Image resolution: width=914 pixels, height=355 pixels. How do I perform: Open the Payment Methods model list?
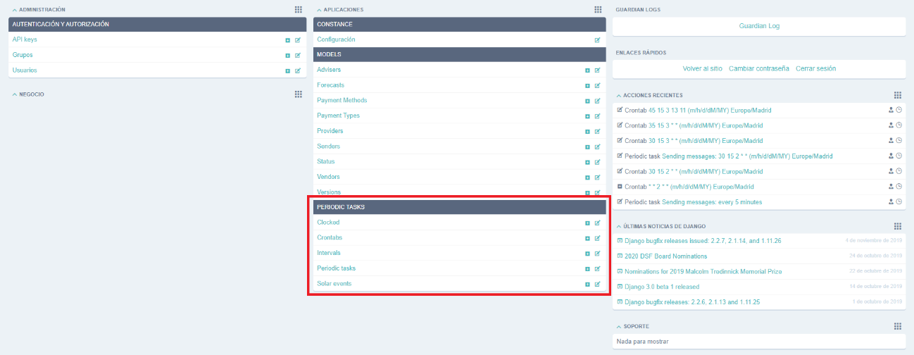click(x=342, y=100)
